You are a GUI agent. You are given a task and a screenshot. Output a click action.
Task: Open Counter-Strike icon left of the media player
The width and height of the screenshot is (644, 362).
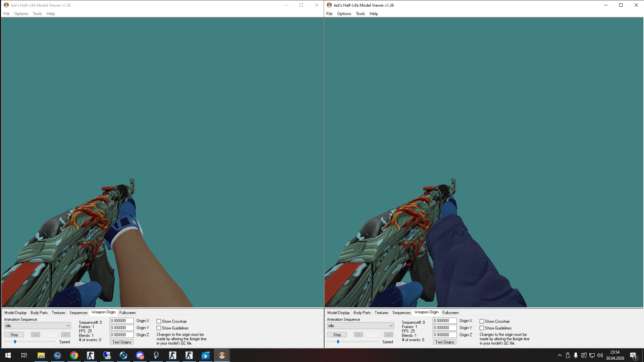(x=189, y=355)
